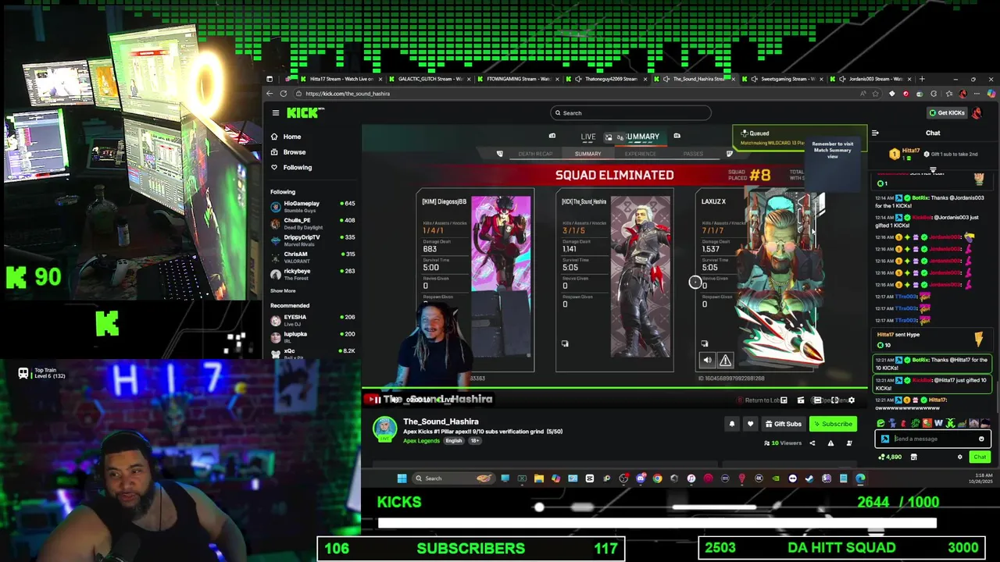Click the Windows taskbar Search box
1000x562 pixels.
pyautogui.click(x=453, y=478)
